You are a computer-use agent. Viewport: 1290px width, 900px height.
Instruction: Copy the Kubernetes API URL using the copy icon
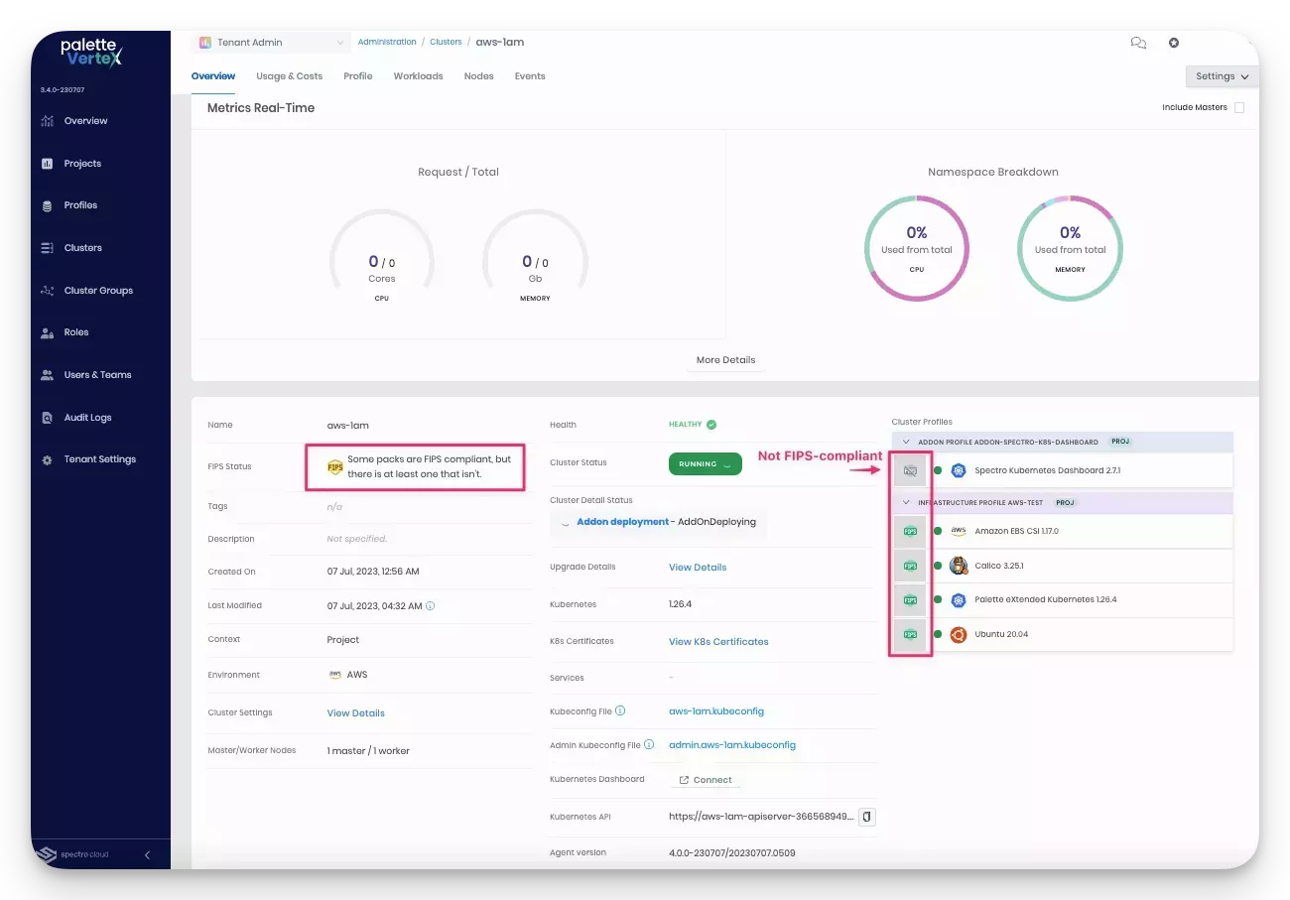point(864,816)
